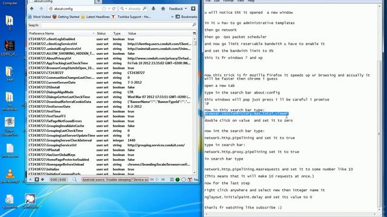Click the 'thanls fr watching like subscribe' line
This screenshot has height=217, width=387.
(x=243, y=207)
